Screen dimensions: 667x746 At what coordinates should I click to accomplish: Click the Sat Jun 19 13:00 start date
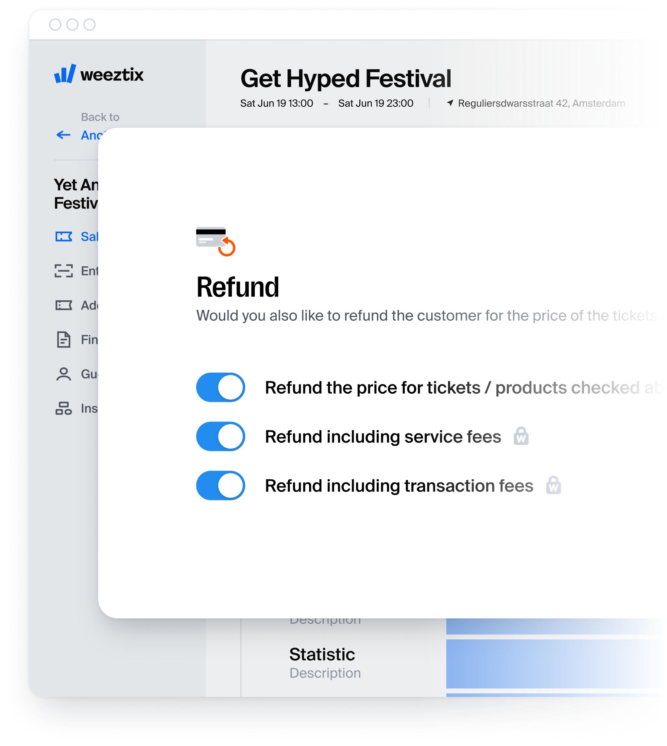point(277,103)
